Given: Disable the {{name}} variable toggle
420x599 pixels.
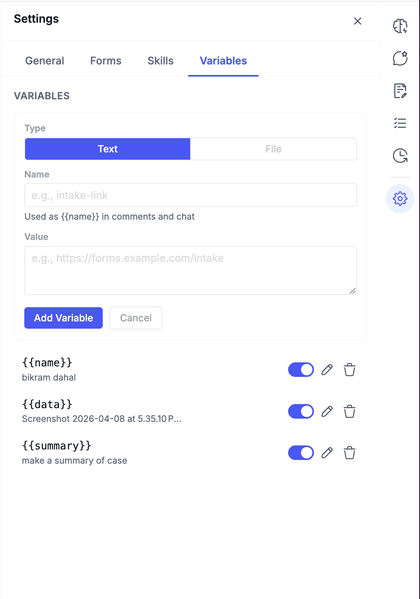Looking at the screenshot, I should [x=301, y=370].
